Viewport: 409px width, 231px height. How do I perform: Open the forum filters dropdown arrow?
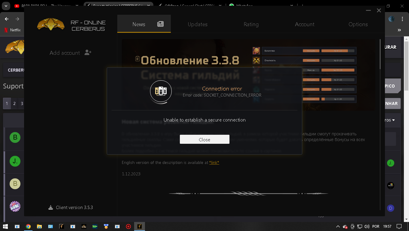pyautogui.click(x=393, y=120)
